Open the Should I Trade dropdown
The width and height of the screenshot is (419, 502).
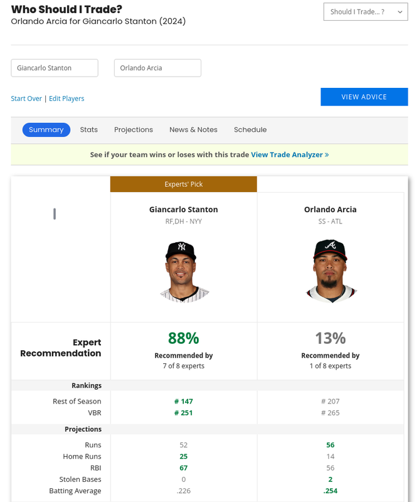(x=366, y=12)
